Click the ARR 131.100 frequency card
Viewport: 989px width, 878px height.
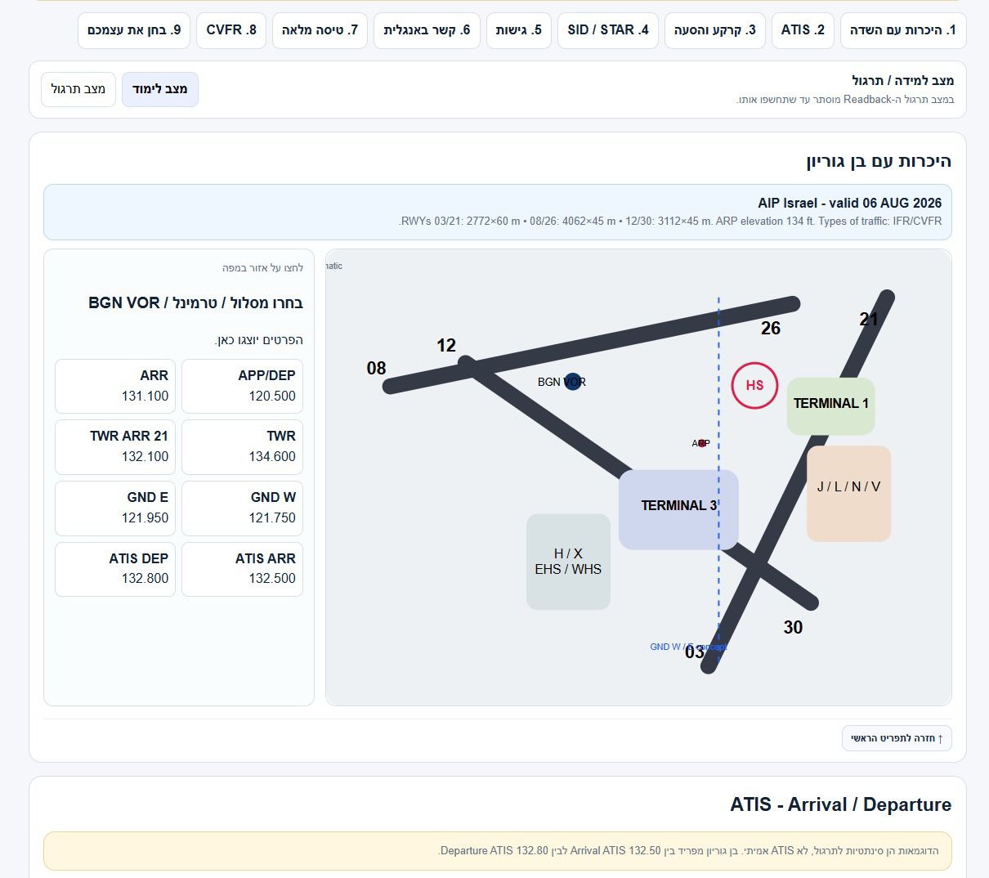tap(115, 386)
